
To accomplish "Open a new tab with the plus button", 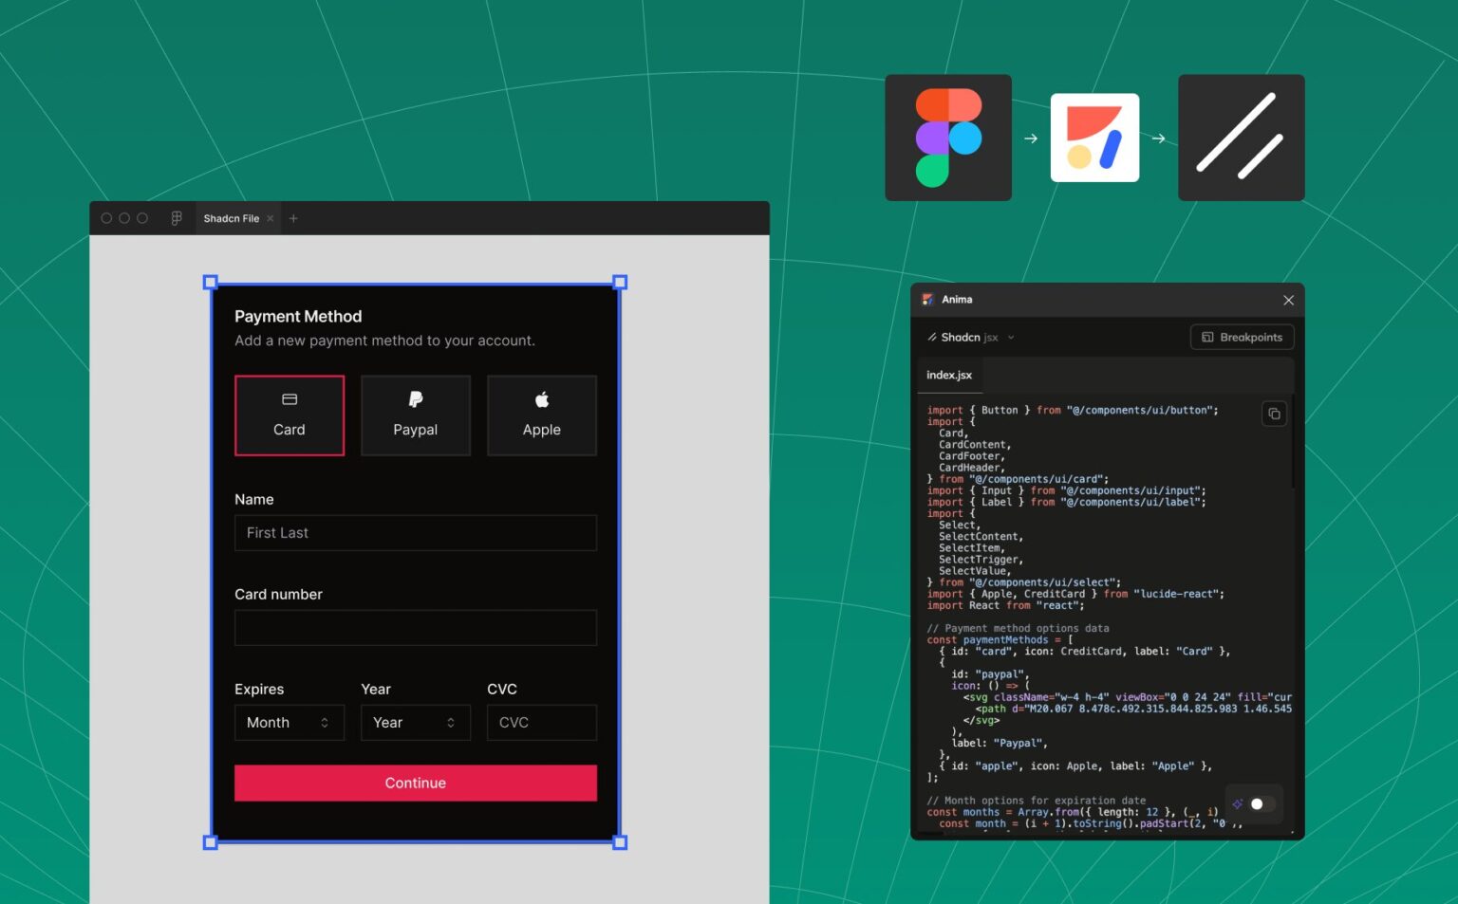I will 293,218.
